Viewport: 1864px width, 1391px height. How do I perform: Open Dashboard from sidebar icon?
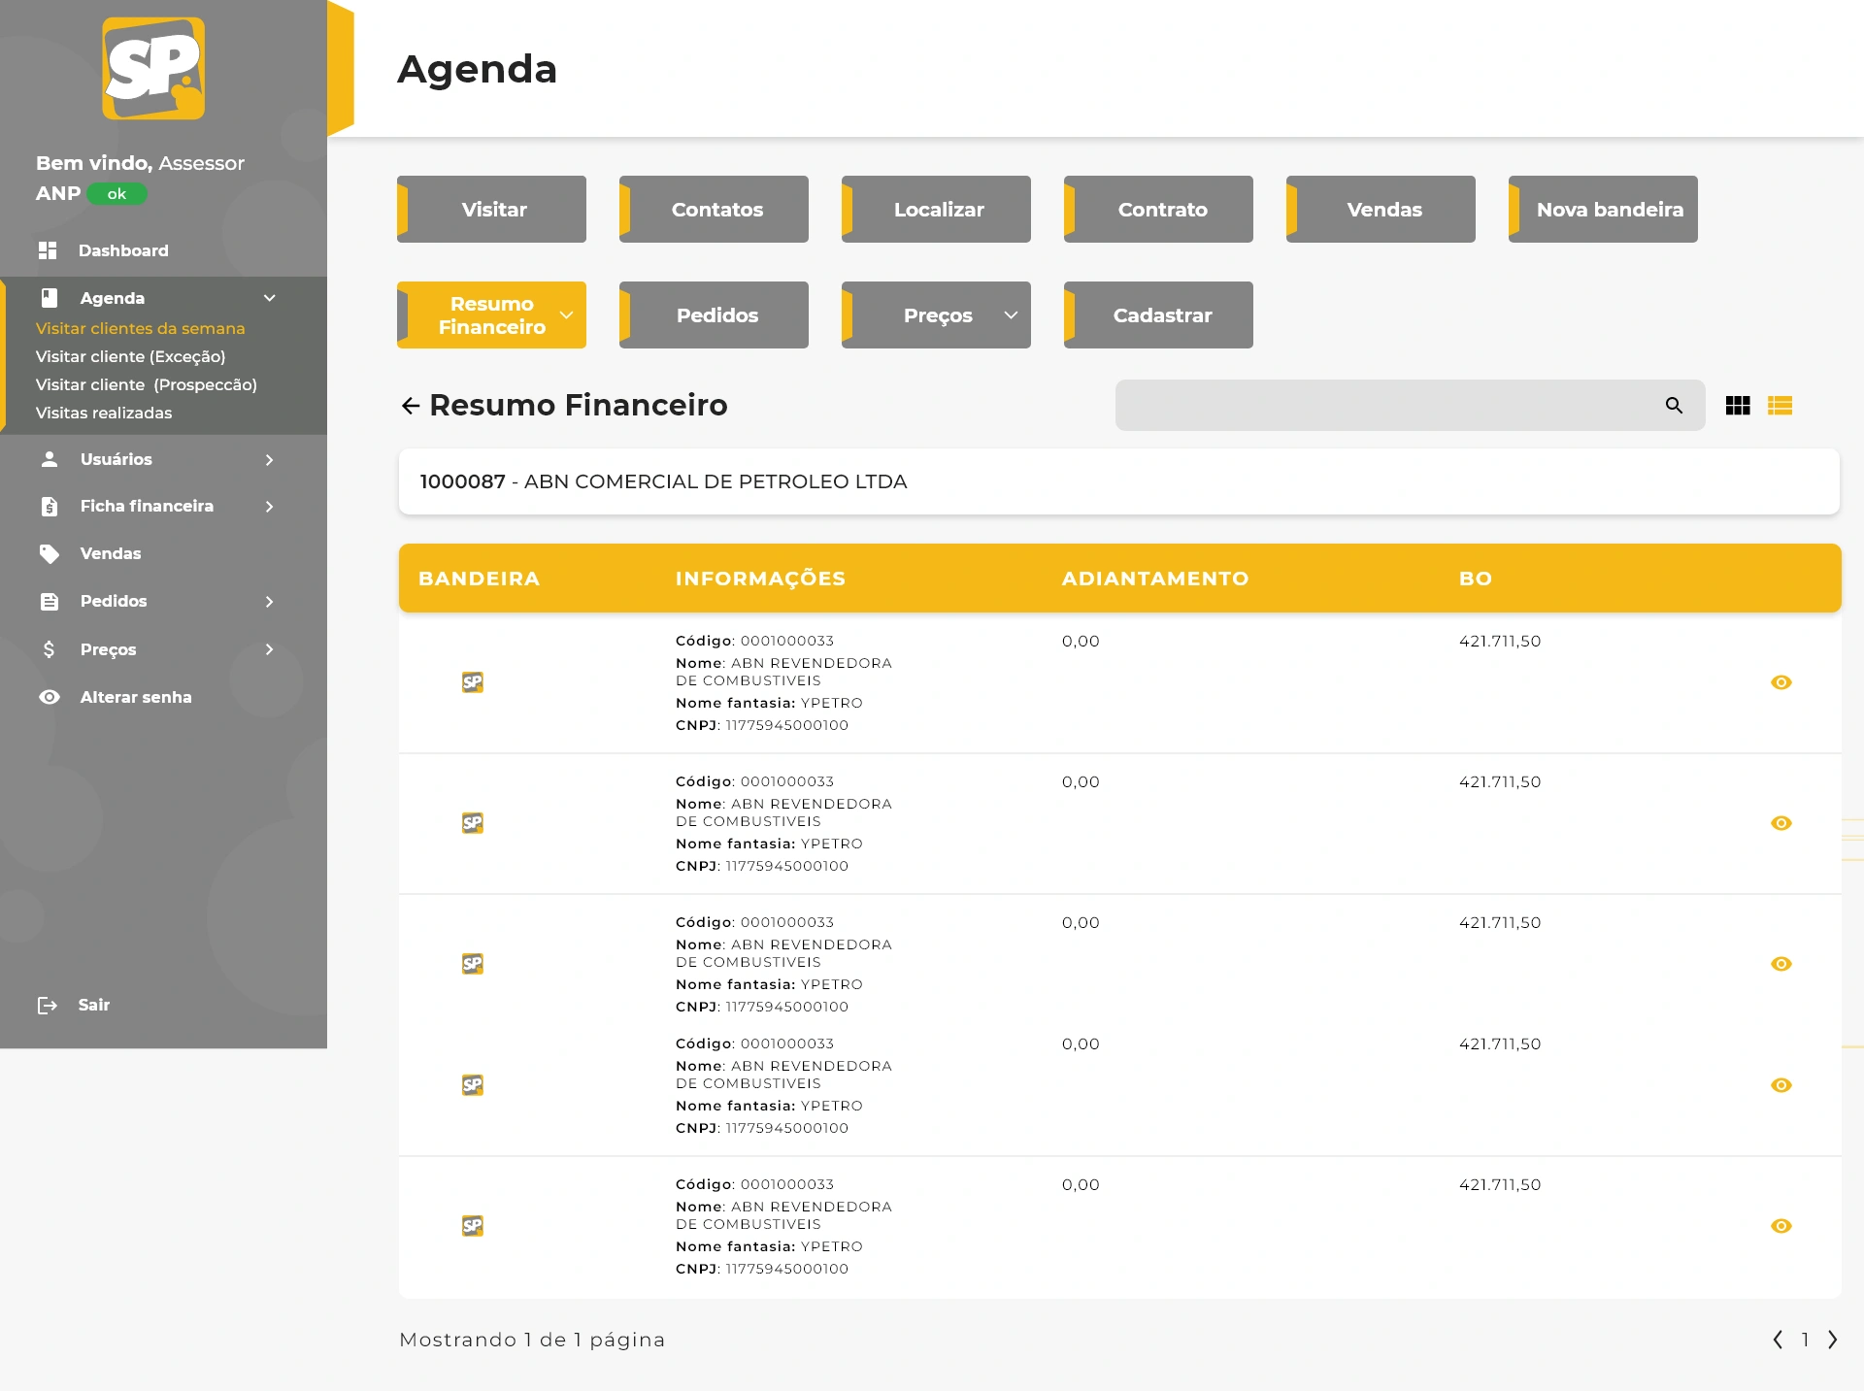(x=48, y=250)
